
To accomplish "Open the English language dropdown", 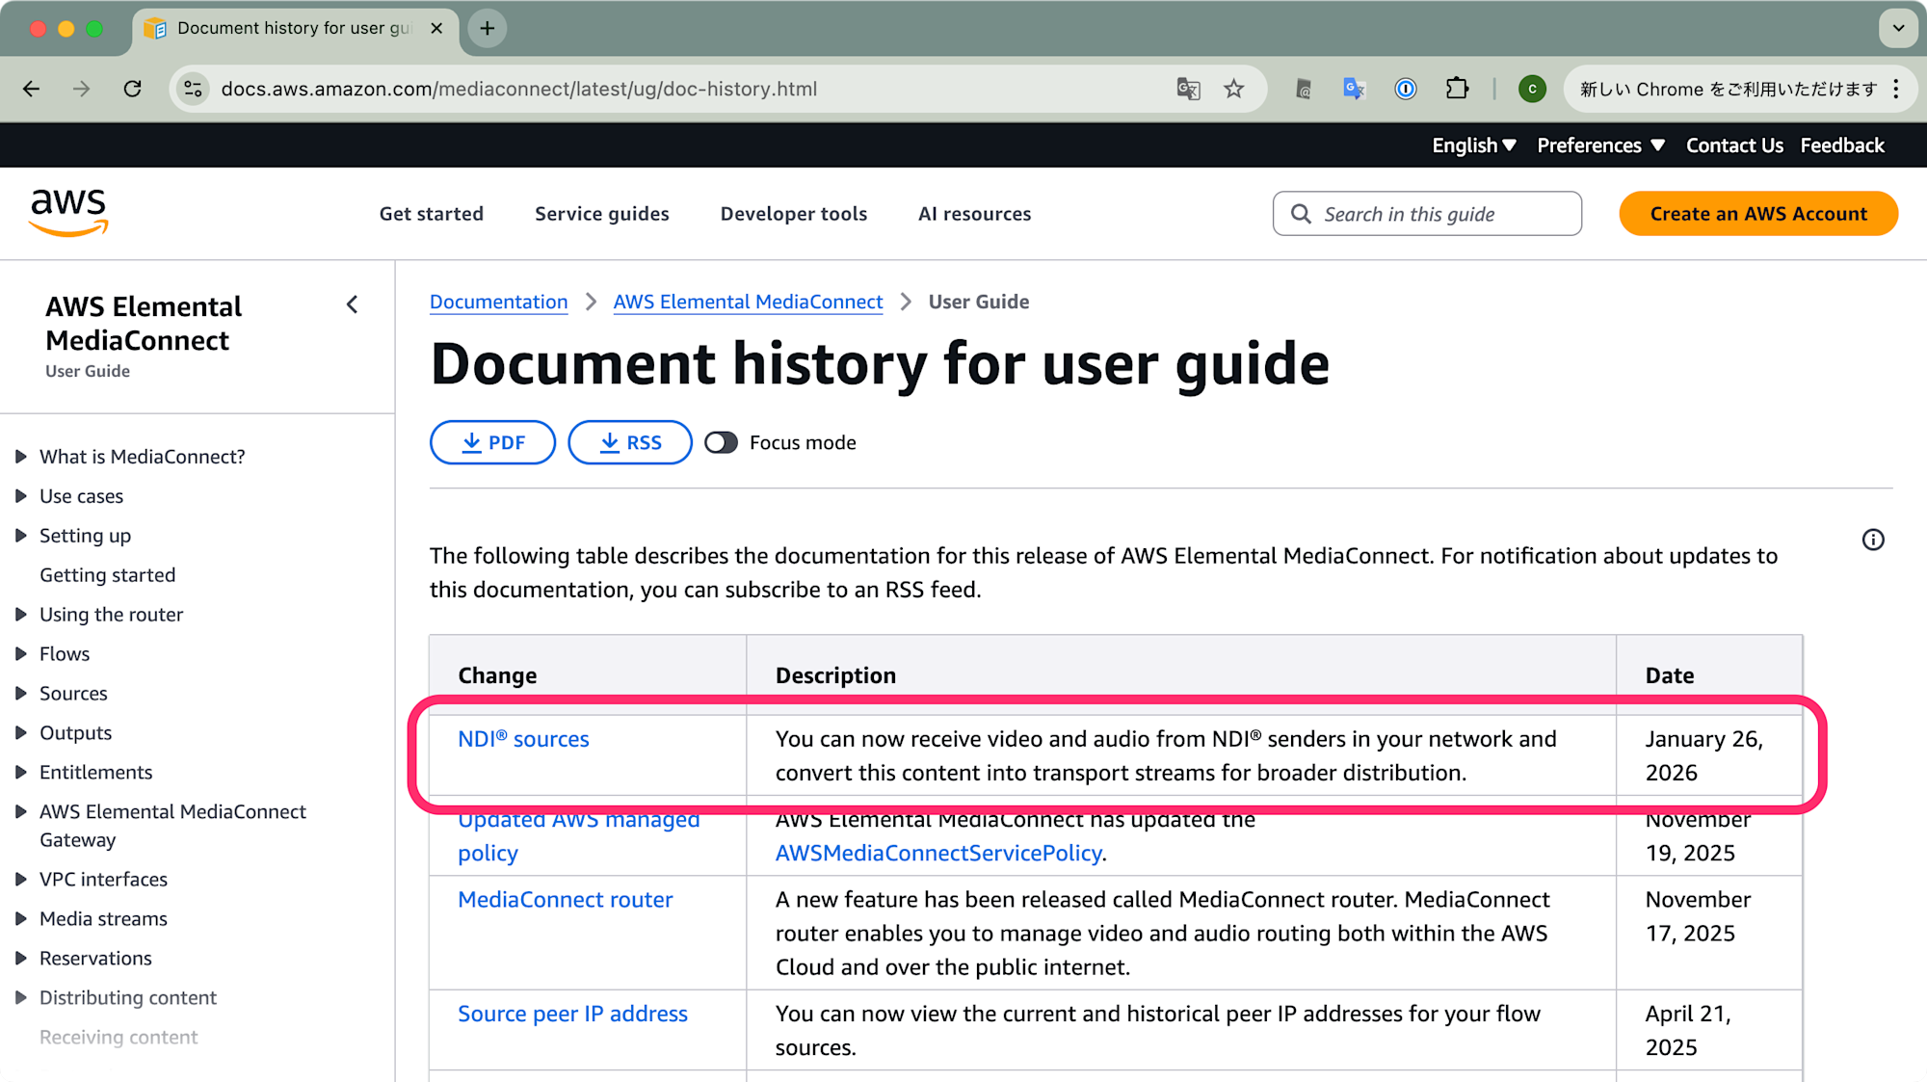I will (1473, 145).
